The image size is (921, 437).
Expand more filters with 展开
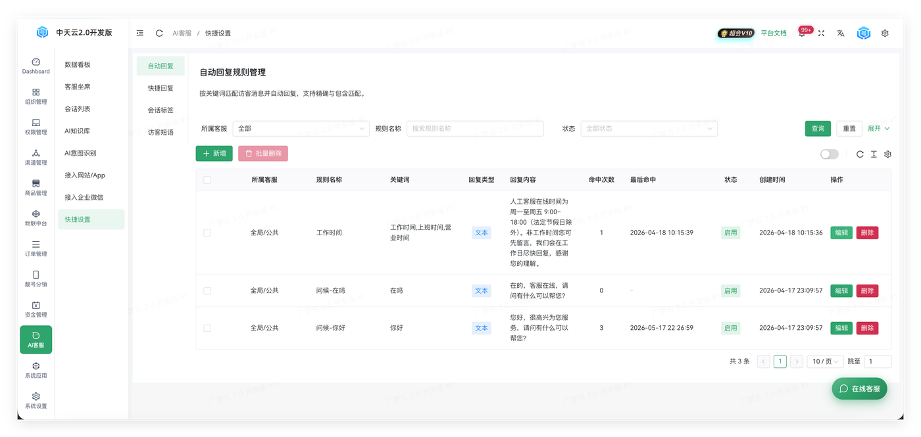[x=878, y=129]
